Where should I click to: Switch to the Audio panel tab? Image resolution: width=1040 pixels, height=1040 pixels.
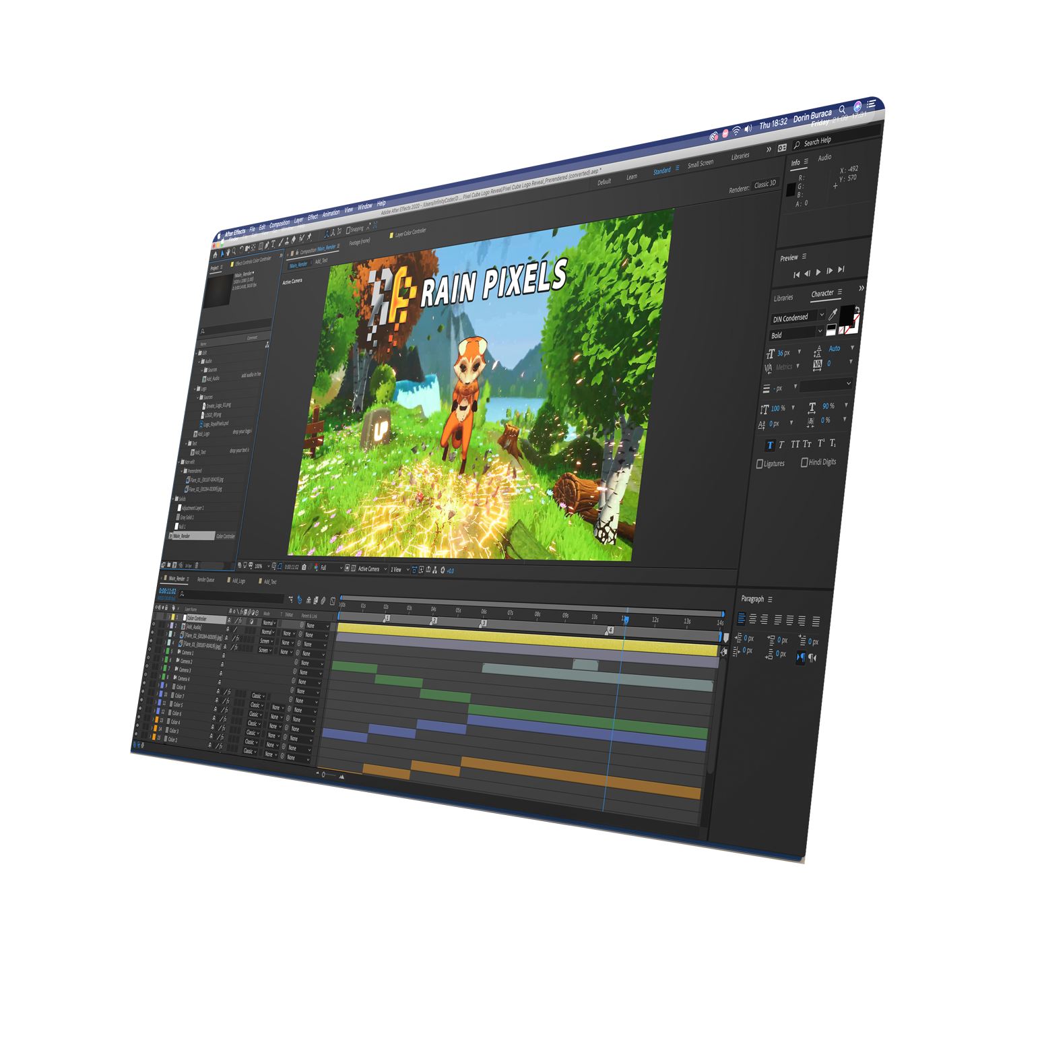(824, 158)
